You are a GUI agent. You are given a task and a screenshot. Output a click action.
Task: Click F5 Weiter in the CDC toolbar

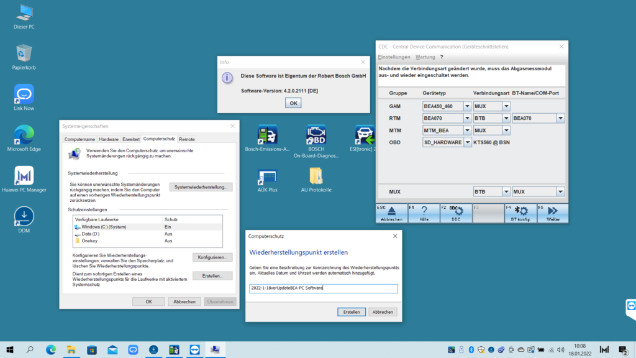click(x=552, y=213)
